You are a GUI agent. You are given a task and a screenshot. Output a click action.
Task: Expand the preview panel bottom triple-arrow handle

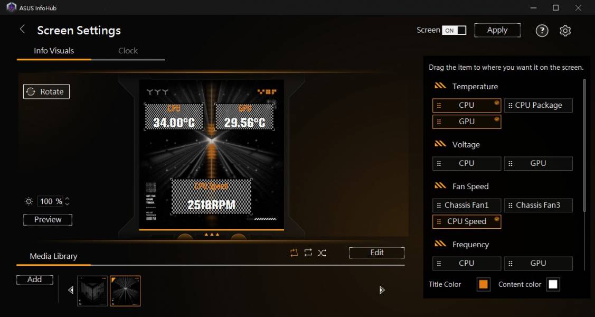[x=211, y=234]
